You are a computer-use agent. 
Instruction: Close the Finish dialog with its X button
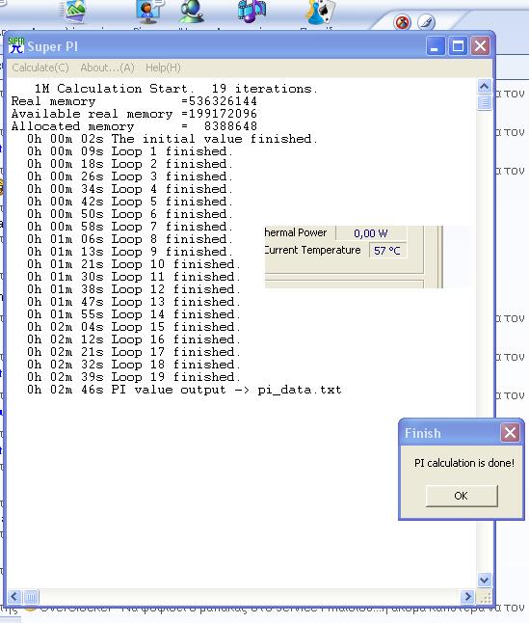click(510, 432)
